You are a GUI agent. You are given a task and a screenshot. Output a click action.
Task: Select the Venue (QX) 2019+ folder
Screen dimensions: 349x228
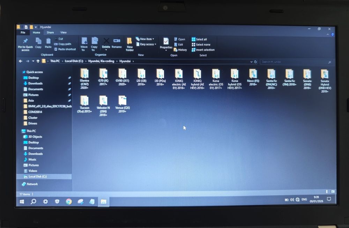pyautogui.click(x=122, y=104)
